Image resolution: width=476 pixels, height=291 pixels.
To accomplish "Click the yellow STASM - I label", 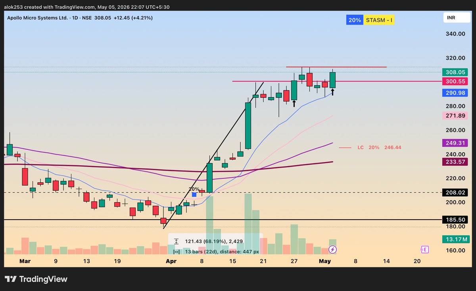I will click(x=379, y=20).
